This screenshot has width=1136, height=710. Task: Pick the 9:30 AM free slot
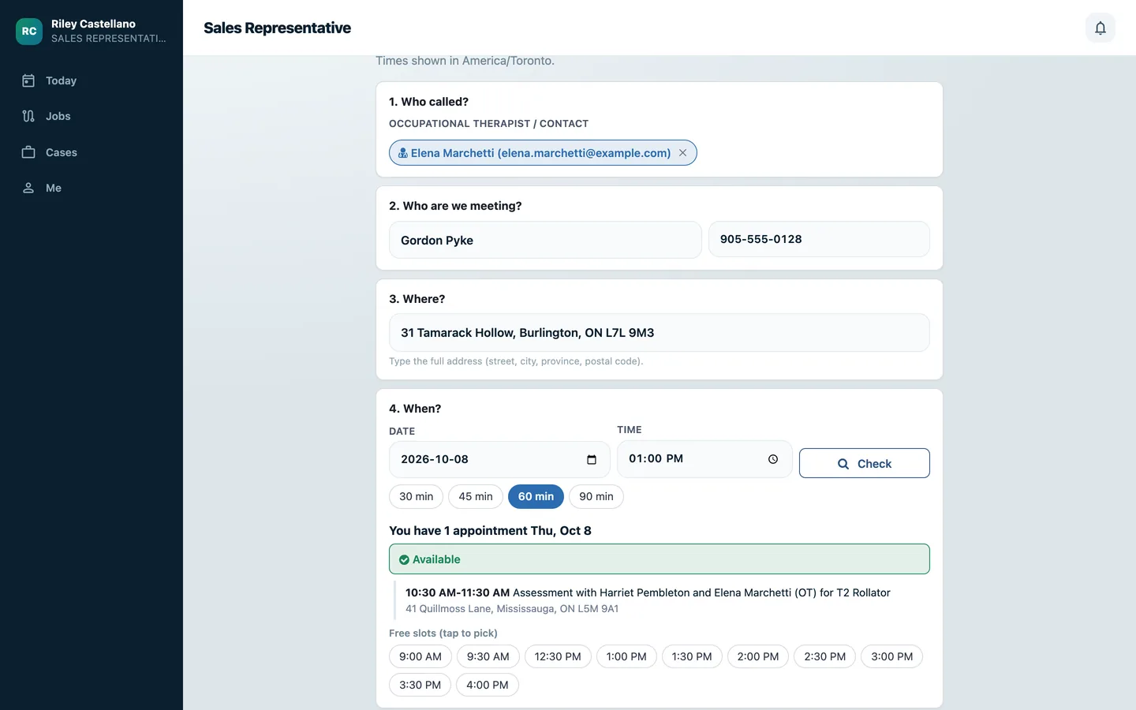(x=488, y=656)
